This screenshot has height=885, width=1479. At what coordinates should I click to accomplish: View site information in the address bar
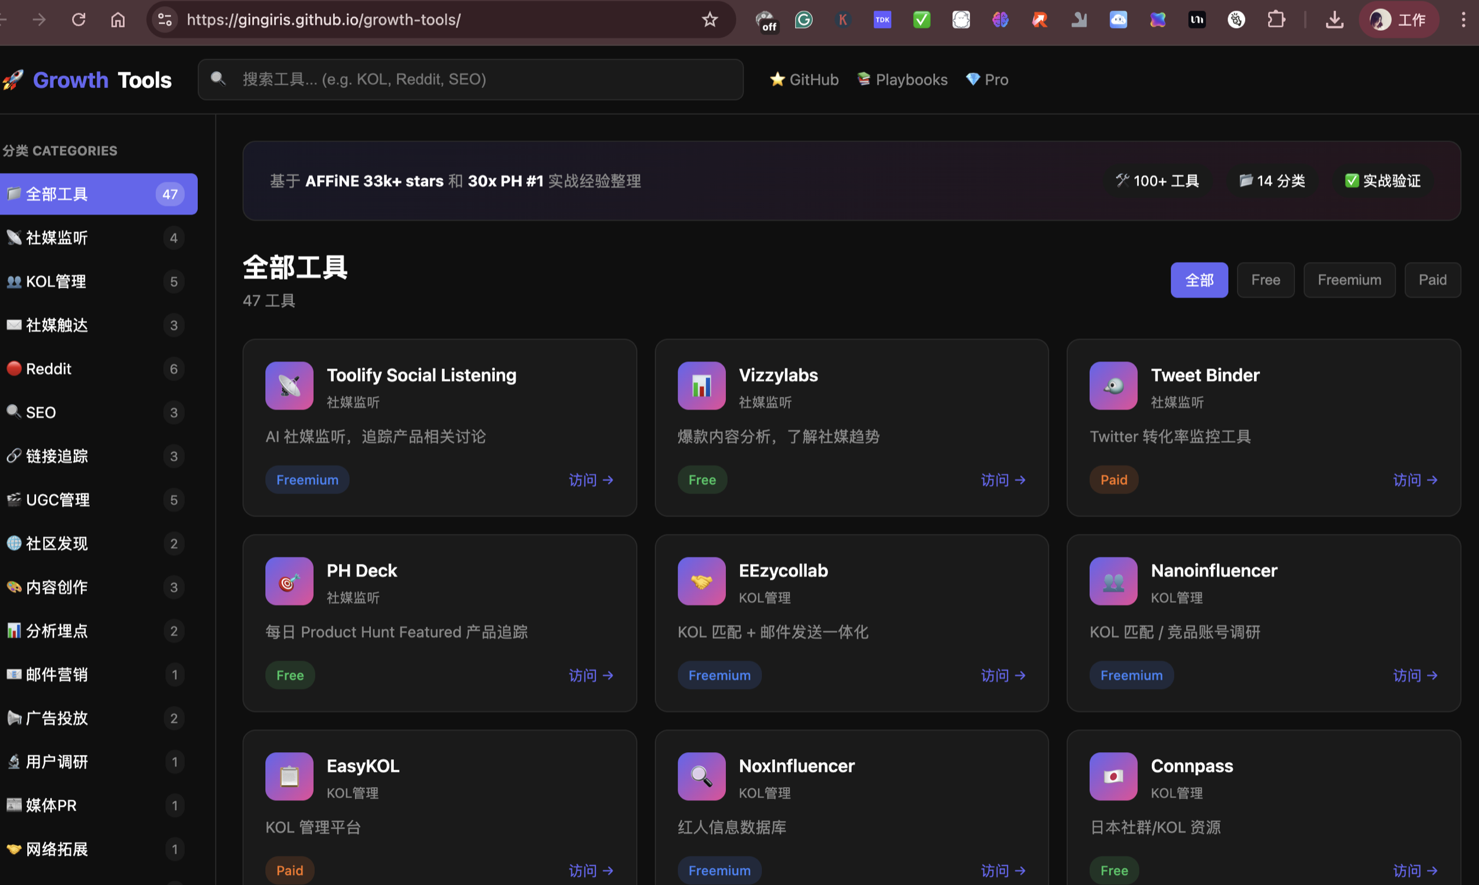(x=165, y=19)
